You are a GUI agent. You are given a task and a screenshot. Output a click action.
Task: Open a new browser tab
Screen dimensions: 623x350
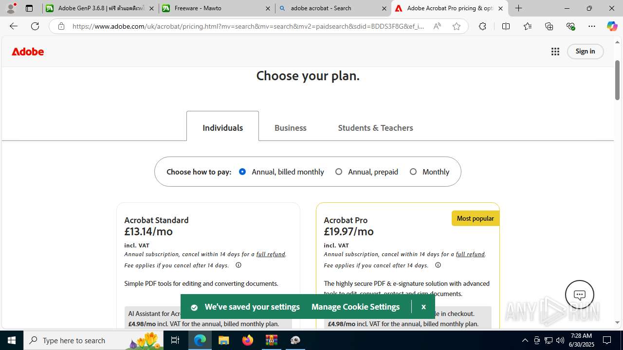click(519, 8)
